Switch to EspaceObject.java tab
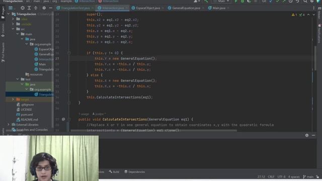 click(x=147, y=8)
